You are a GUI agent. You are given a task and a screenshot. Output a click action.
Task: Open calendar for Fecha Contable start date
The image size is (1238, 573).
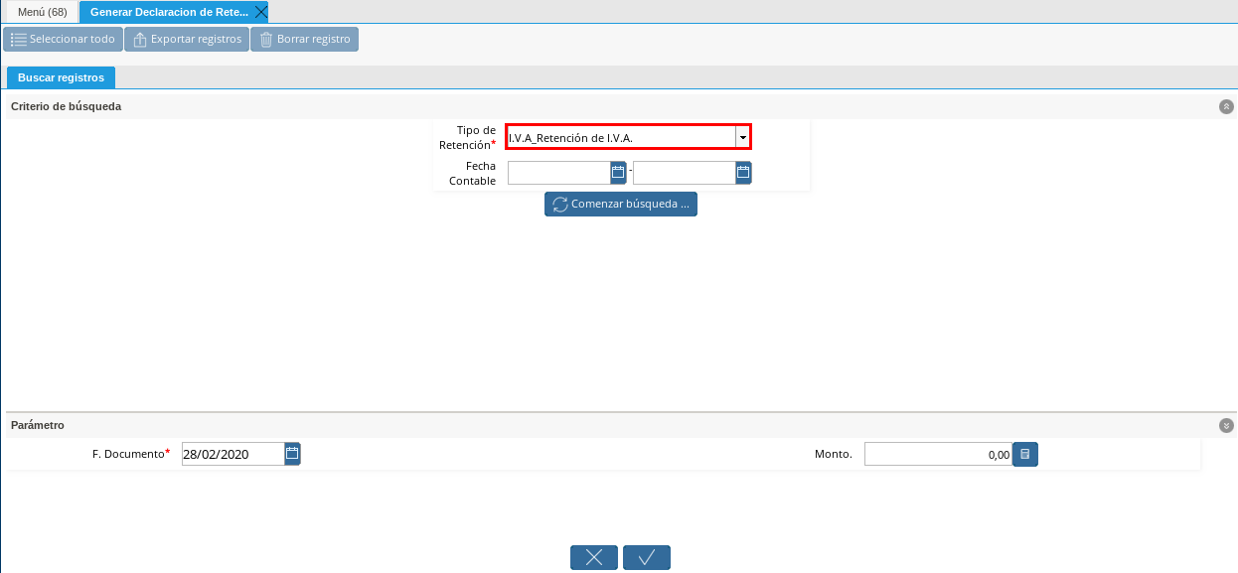[618, 173]
